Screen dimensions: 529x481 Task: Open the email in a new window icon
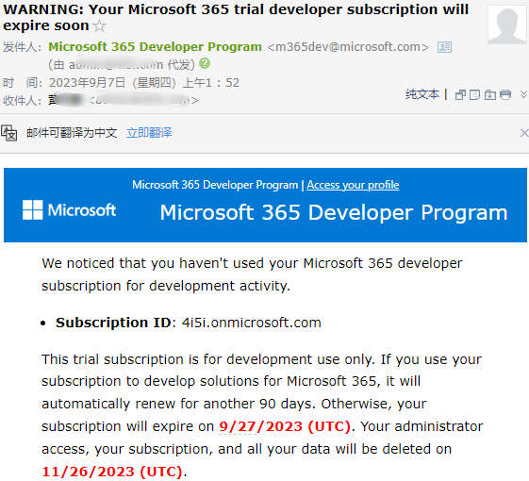[460, 95]
